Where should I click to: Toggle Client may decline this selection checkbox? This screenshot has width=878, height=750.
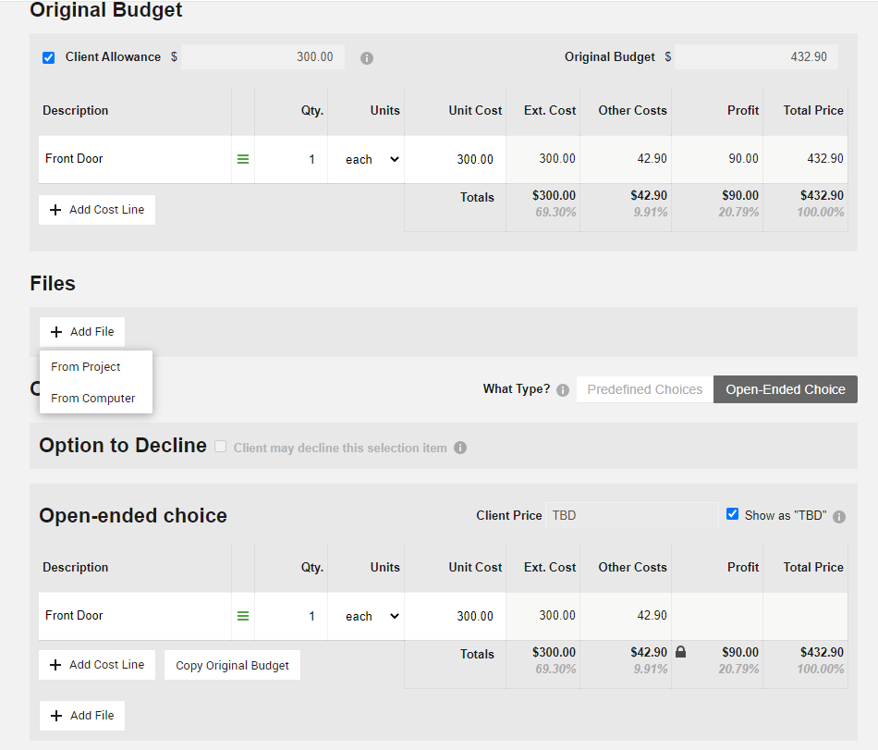tap(220, 447)
